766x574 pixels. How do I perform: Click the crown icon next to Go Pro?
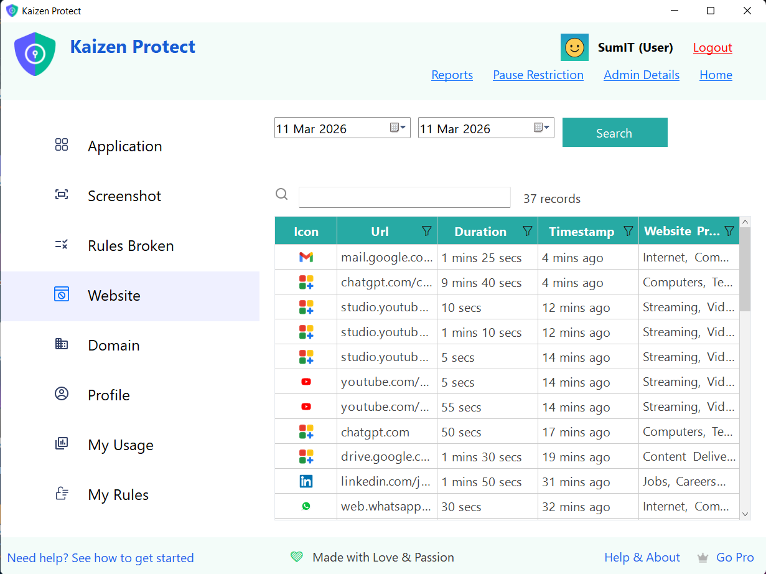703,557
